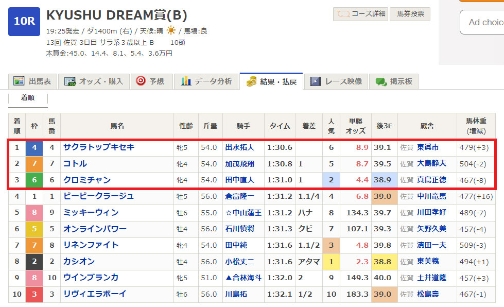Open the コース詳細 button
This screenshot has height=307, width=504.
[x=360, y=14]
